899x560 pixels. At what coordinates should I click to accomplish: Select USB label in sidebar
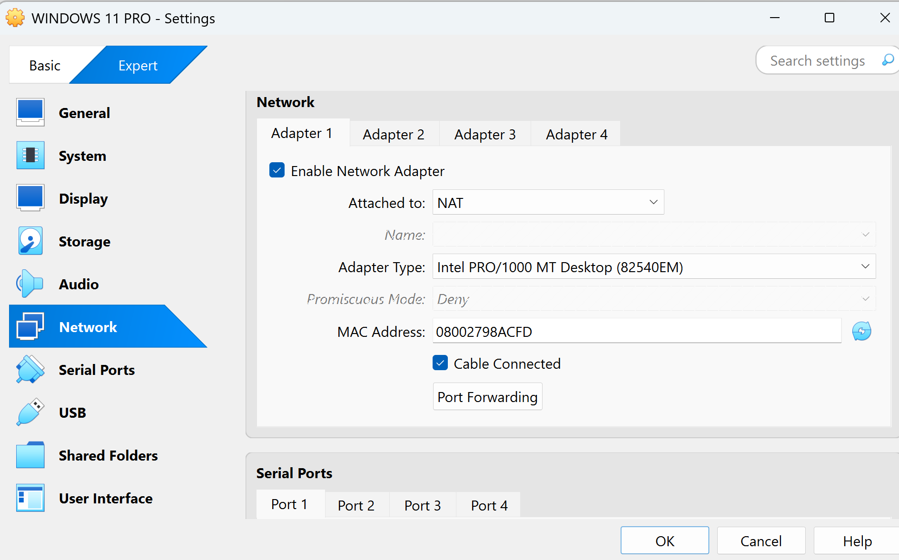tap(72, 413)
